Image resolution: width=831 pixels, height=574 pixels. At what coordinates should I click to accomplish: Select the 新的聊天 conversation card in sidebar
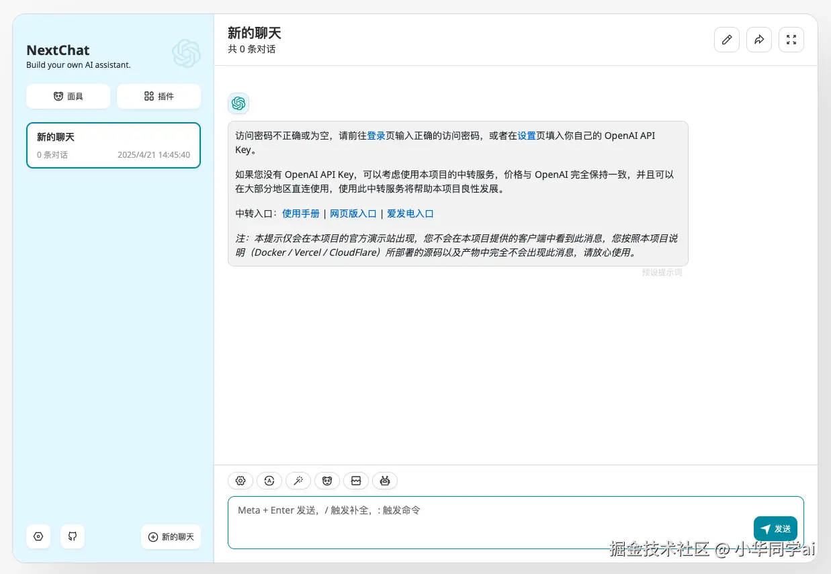point(114,145)
